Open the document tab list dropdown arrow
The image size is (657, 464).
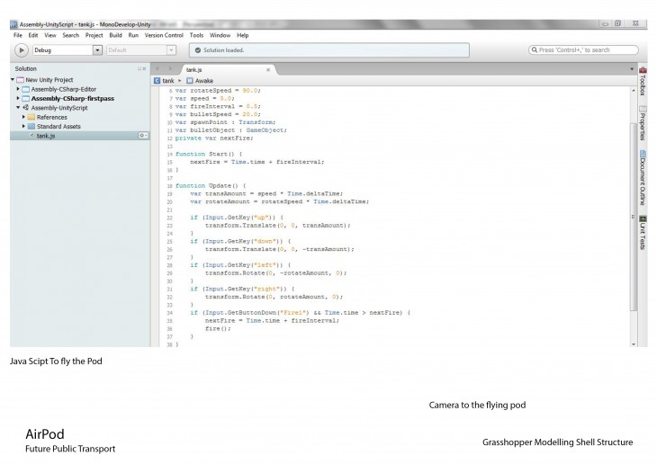(632, 69)
